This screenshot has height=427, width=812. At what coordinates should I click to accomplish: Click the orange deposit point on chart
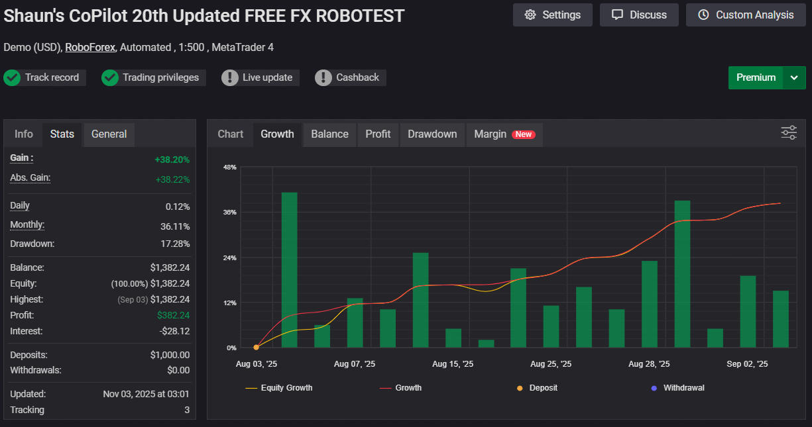(x=257, y=347)
